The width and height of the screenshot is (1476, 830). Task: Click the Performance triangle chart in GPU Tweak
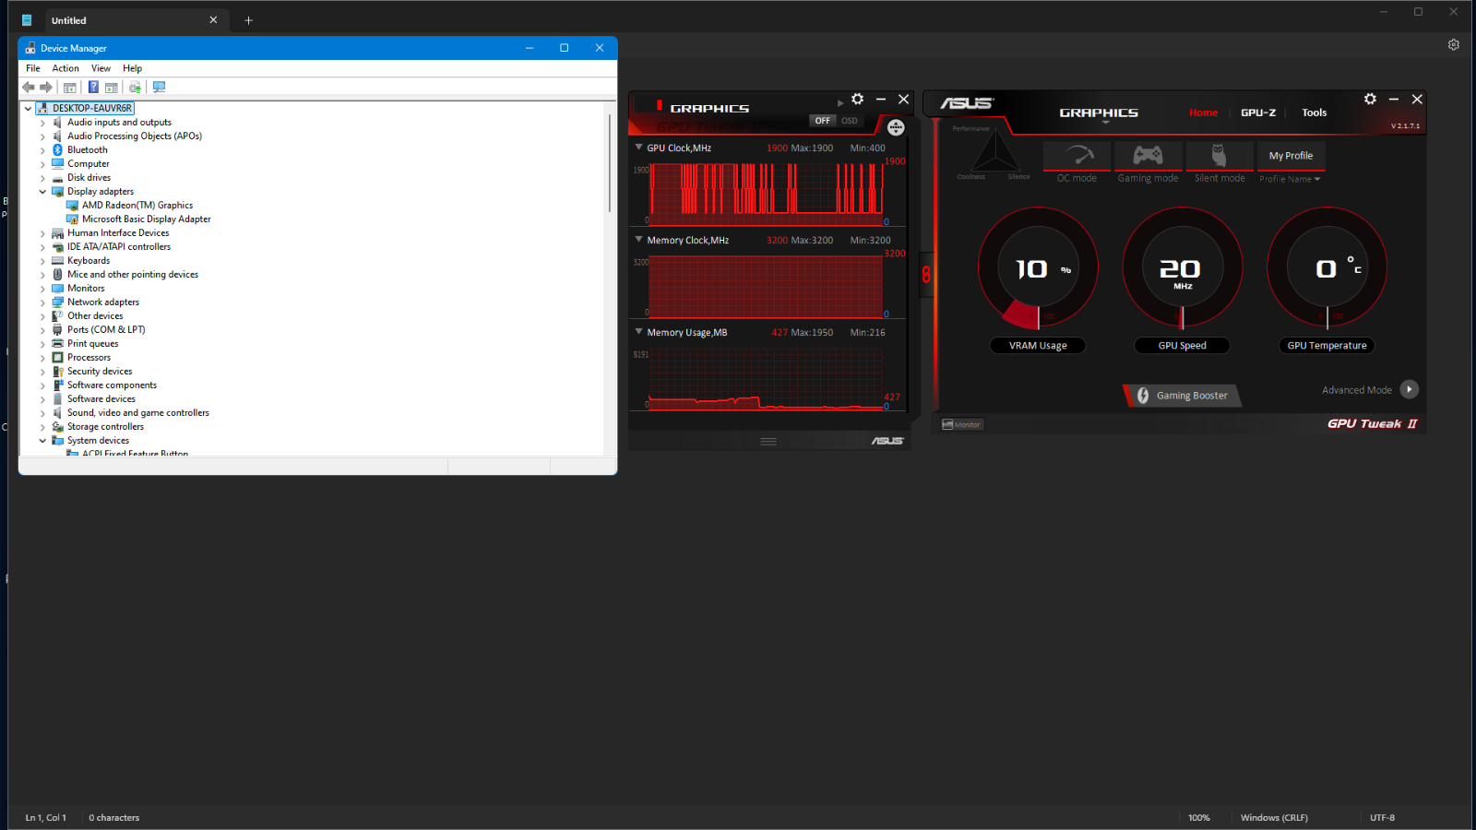click(x=994, y=153)
